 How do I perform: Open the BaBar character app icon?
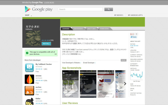[29, 101]
